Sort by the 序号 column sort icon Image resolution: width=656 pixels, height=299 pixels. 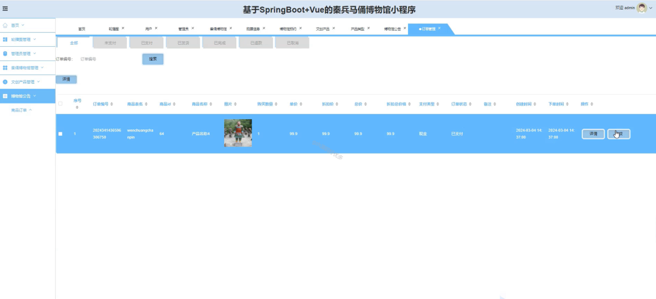tap(77, 108)
